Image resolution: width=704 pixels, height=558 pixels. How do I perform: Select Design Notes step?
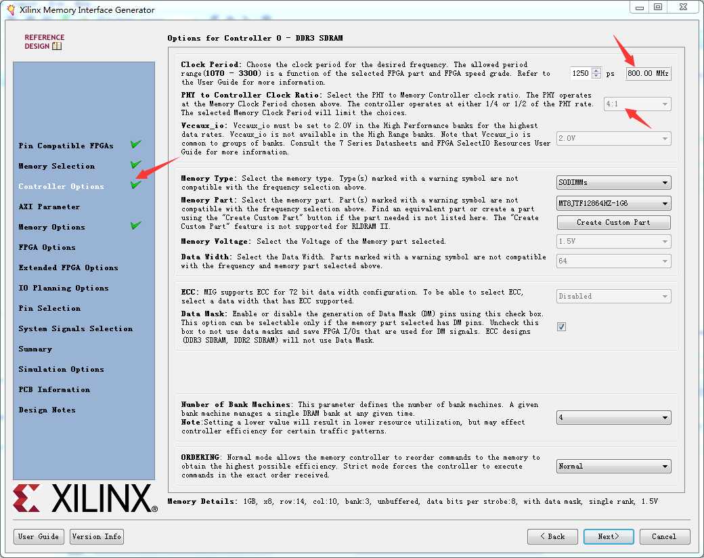click(x=47, y=410)
